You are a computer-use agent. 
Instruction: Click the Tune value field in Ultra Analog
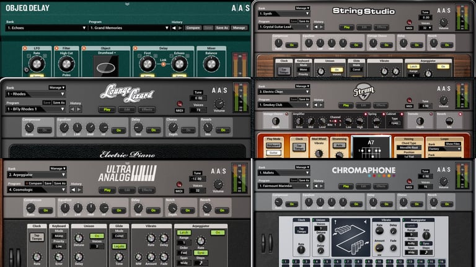[198, 179]
